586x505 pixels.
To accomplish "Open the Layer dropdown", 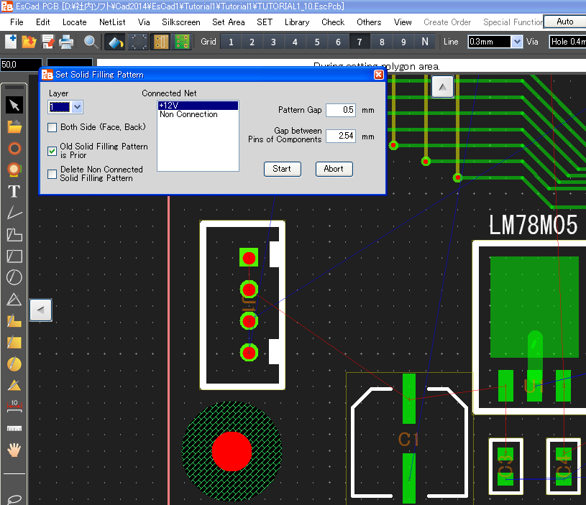I will [77, 108].
